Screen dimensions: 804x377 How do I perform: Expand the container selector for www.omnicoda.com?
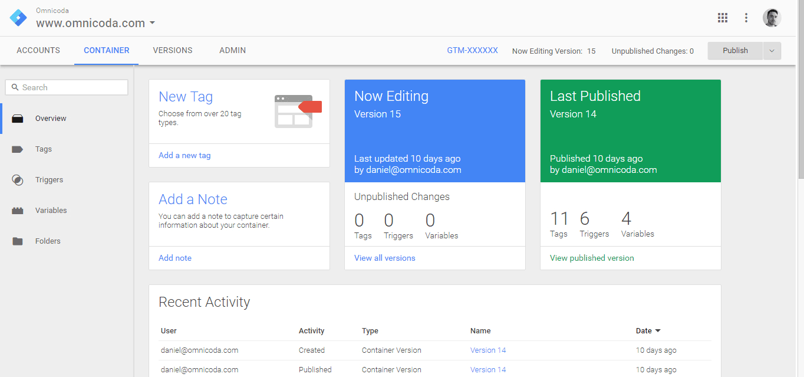click(x=152, y=23)
